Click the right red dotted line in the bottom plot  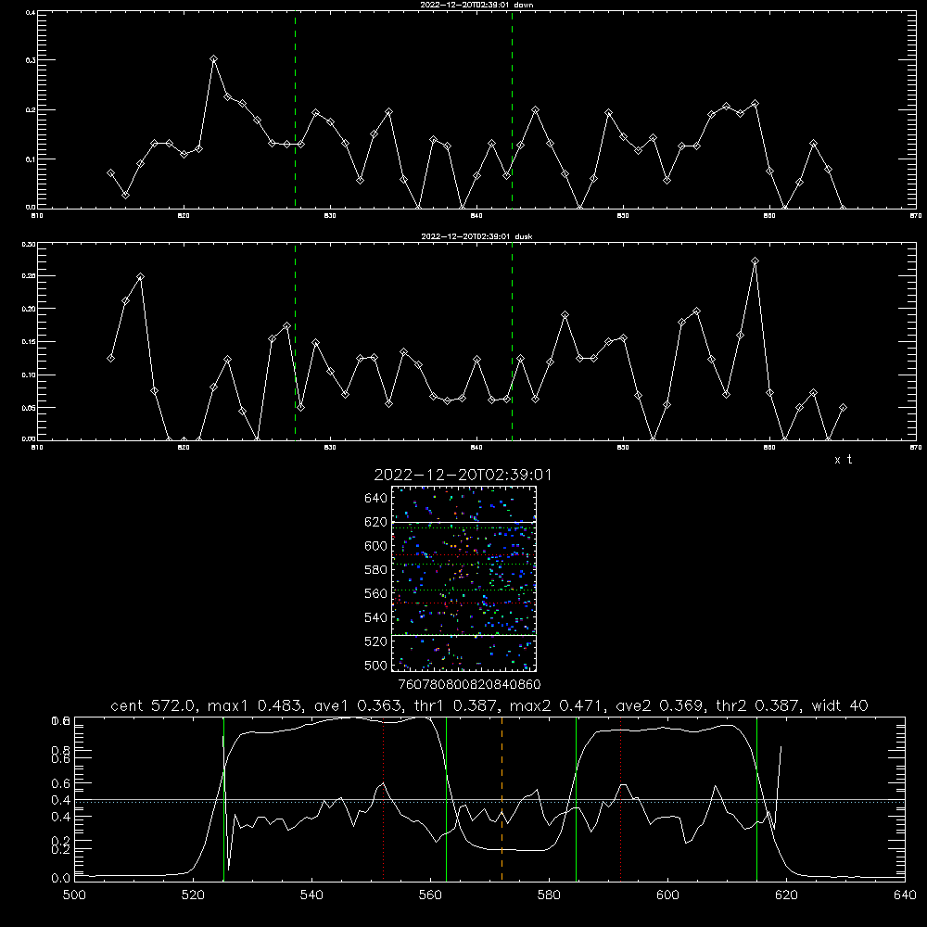click(x=621, y=799)
